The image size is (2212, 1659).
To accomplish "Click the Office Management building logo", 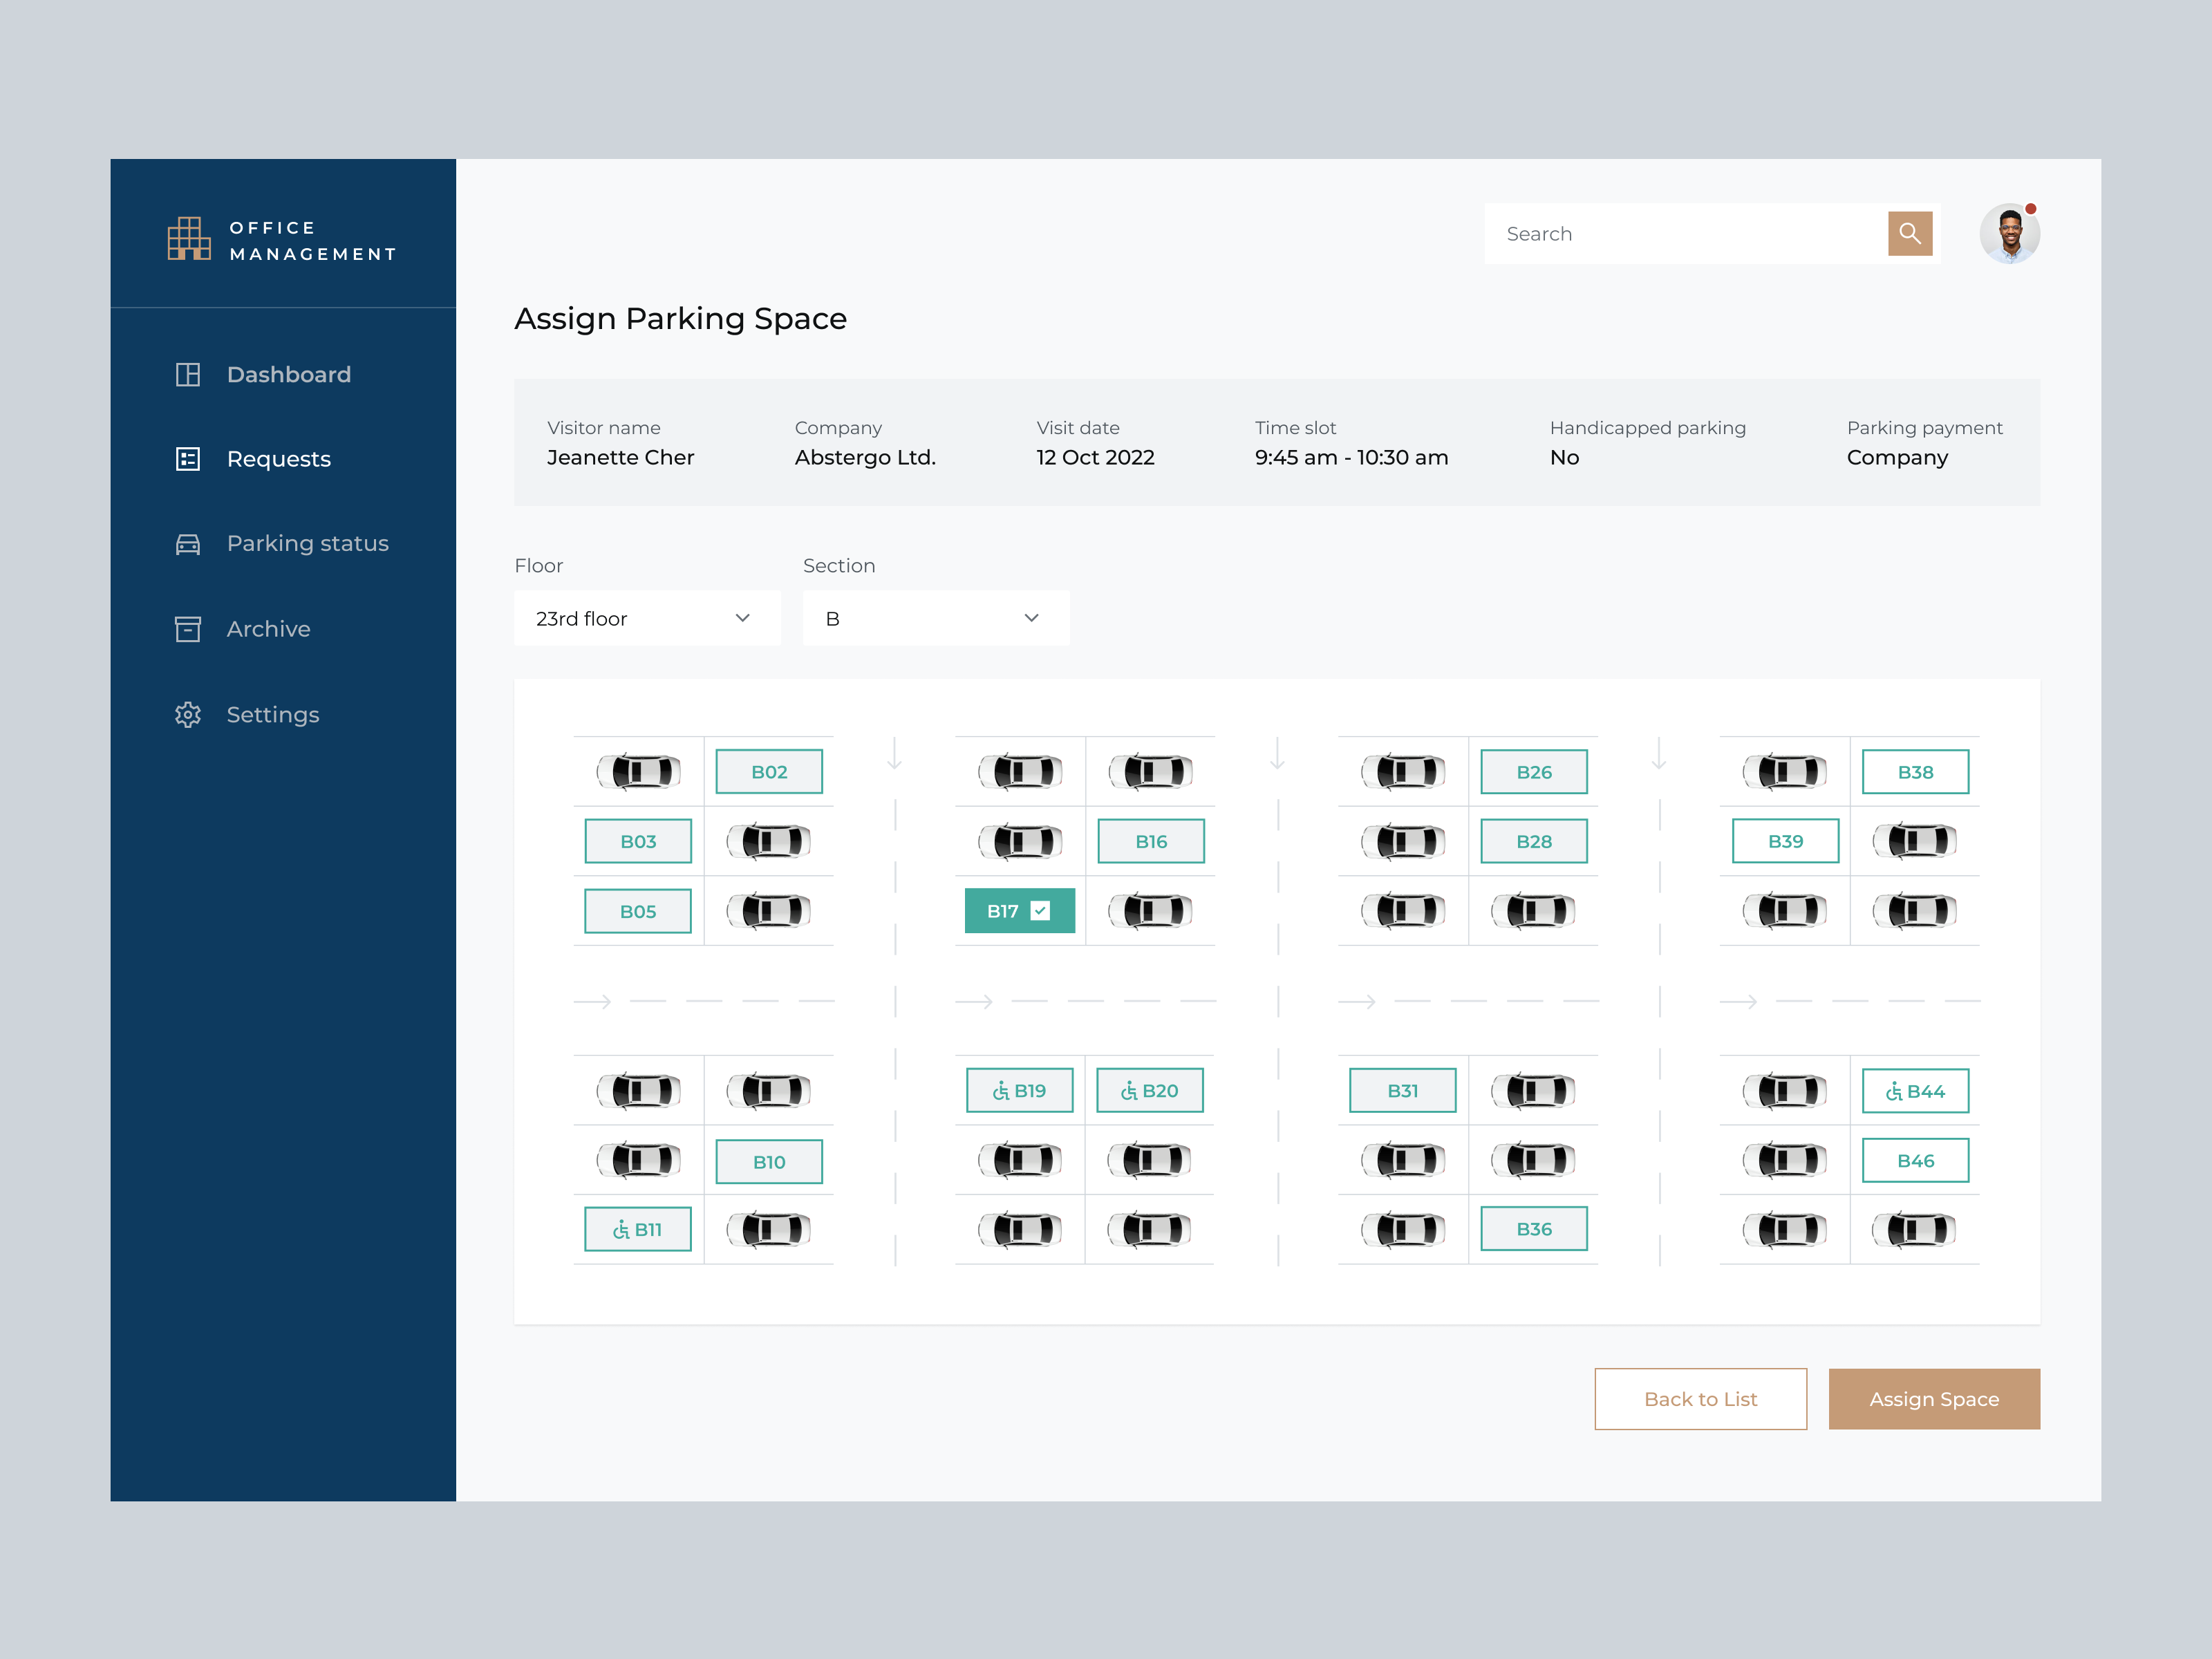I will [x=186, y=237].
